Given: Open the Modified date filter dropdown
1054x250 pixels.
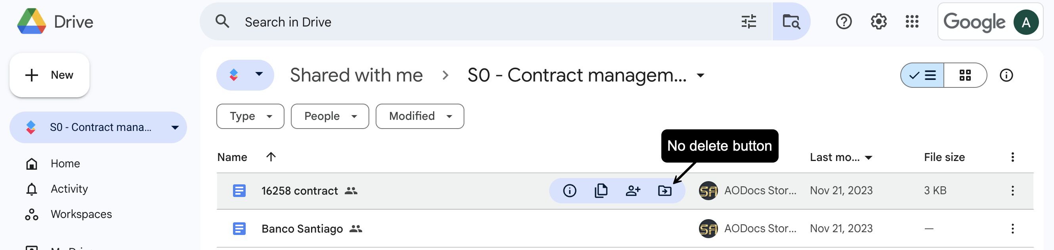Looking at the screenshot, I should (420, 116).
